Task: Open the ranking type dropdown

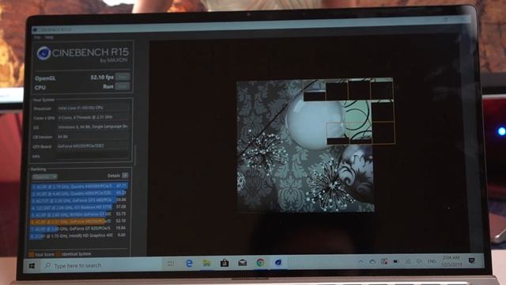Action: coord(44,177)
